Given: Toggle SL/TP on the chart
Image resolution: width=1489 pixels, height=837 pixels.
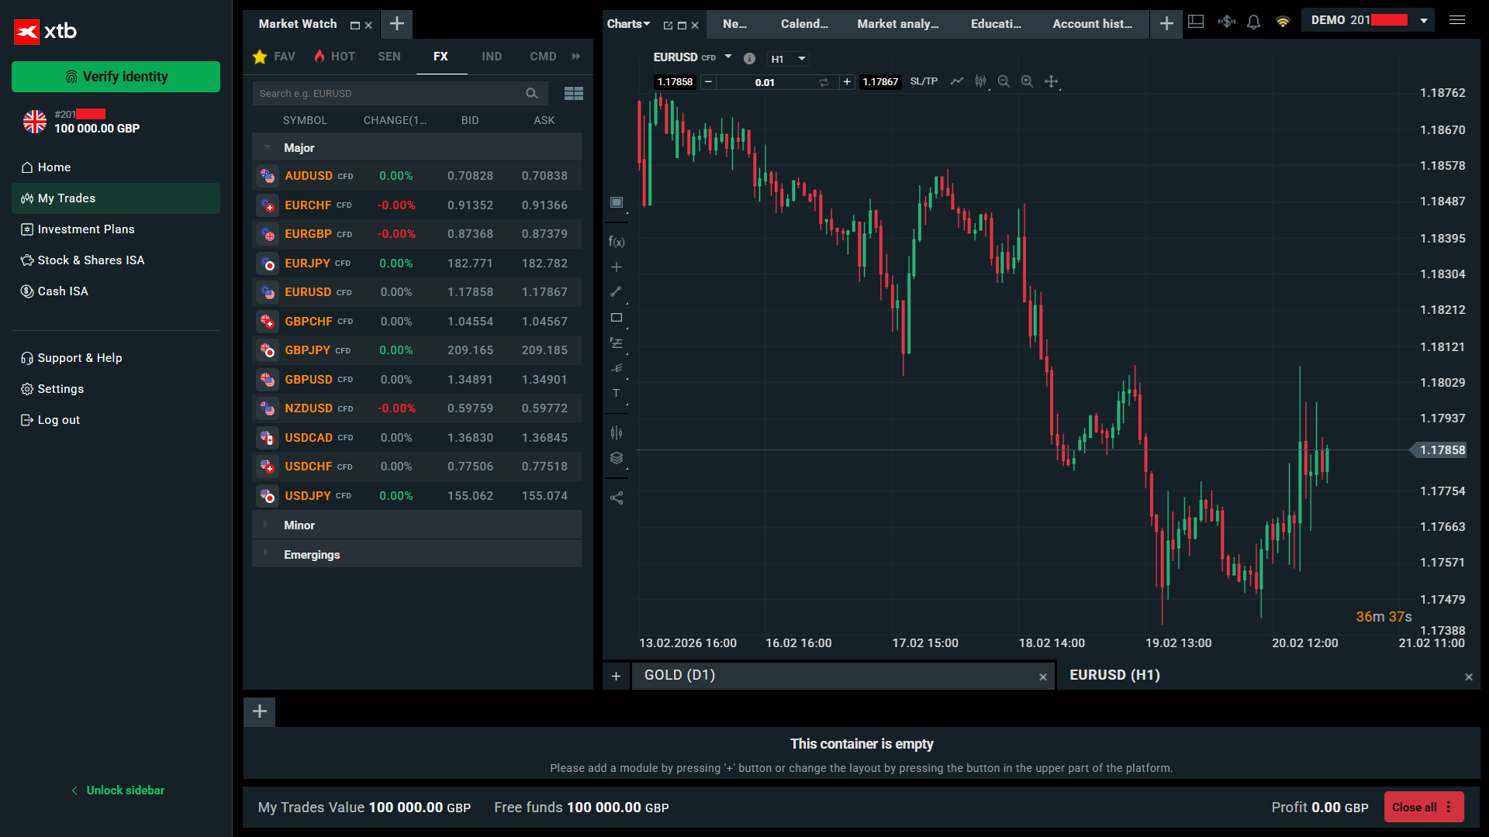Looking at the screenshot, I should (924, 81).
